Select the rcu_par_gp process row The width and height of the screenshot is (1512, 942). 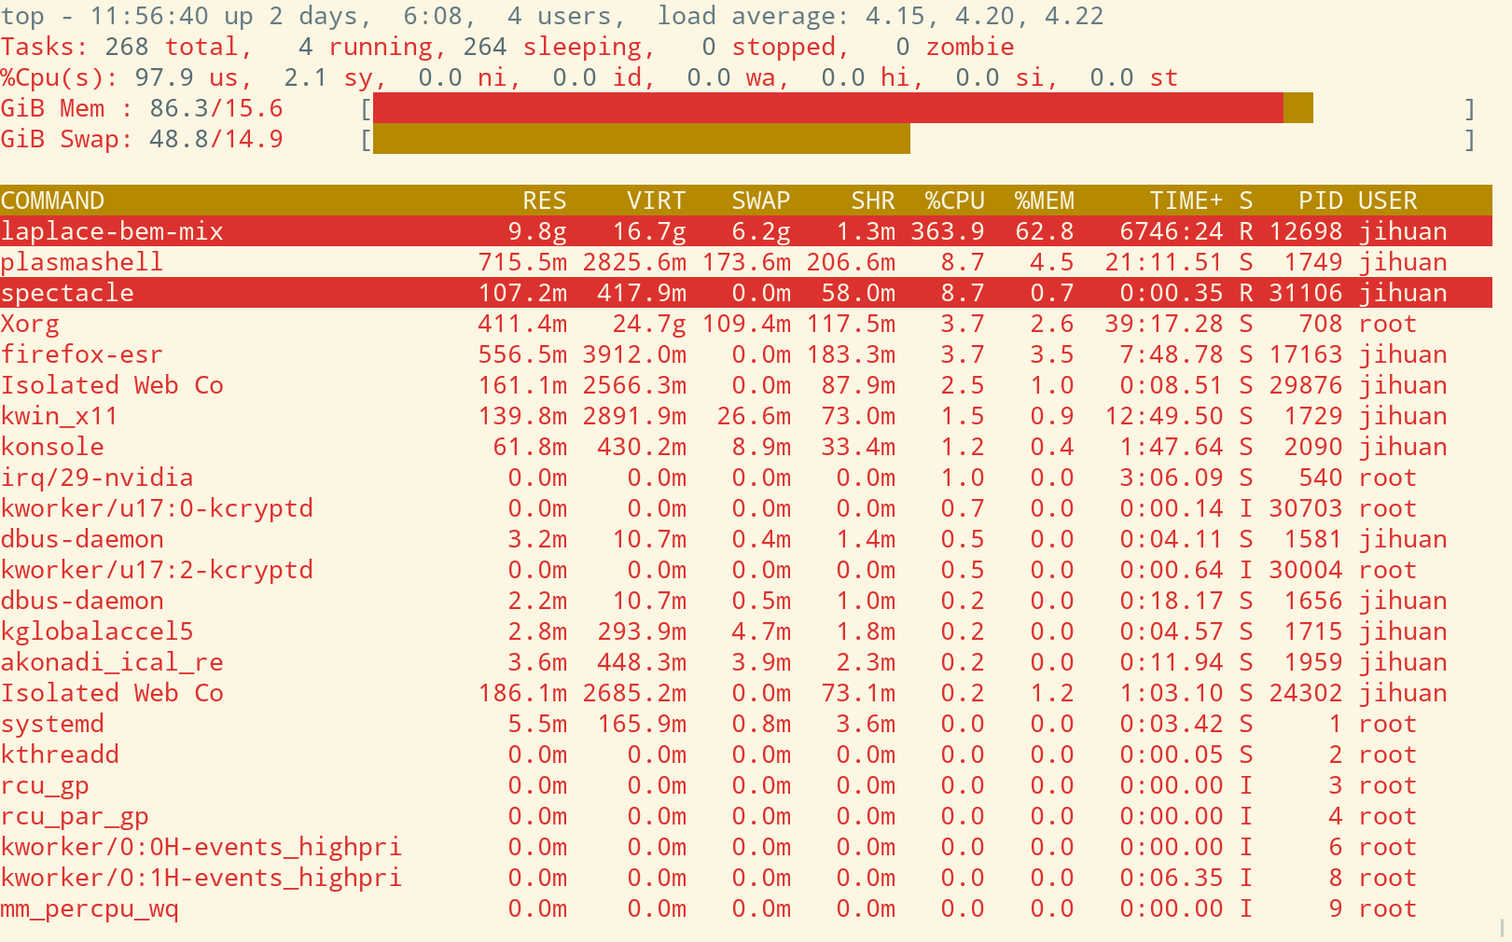(x=746, y=816)
